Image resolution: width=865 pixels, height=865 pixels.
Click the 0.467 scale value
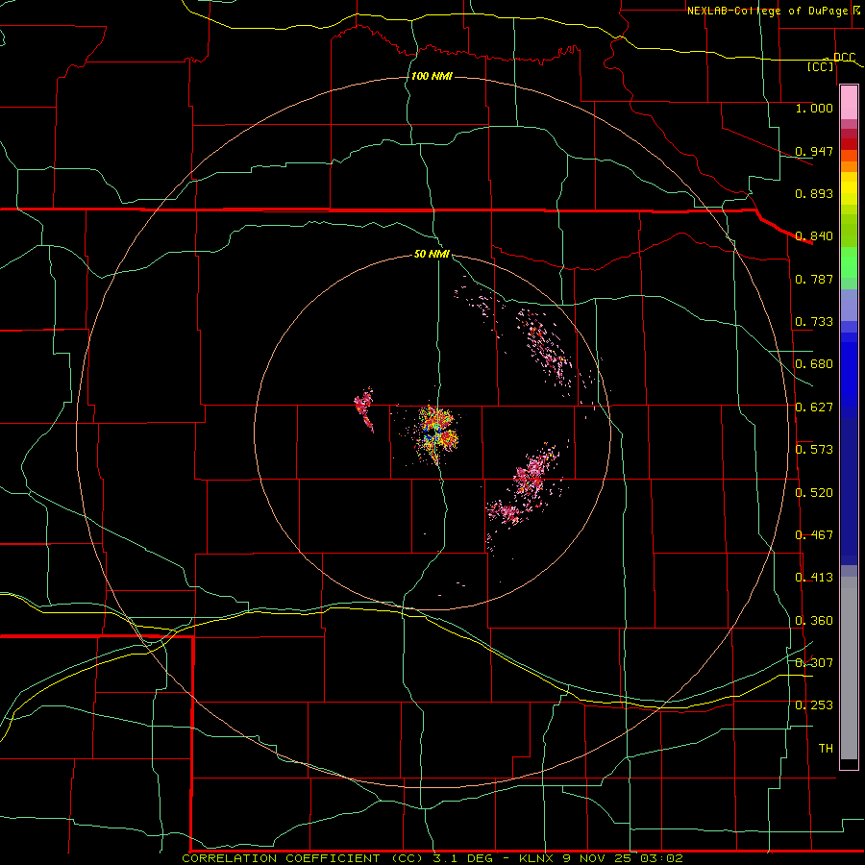[x=814, y=534]
